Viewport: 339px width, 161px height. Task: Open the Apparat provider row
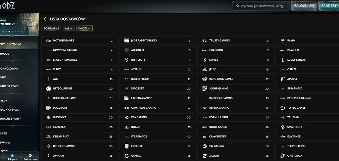pyautogui.click(x=79, y=156)
